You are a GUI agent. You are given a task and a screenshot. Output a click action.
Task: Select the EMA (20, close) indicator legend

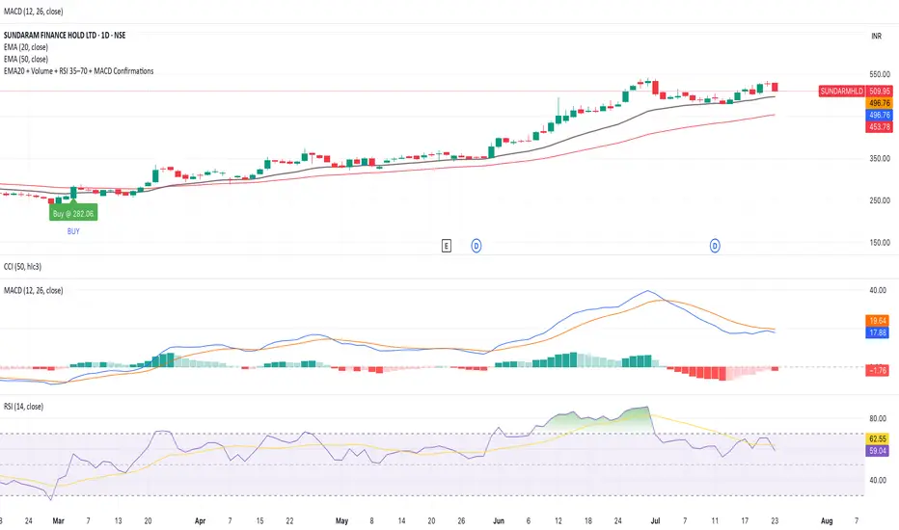pos(26,47)
